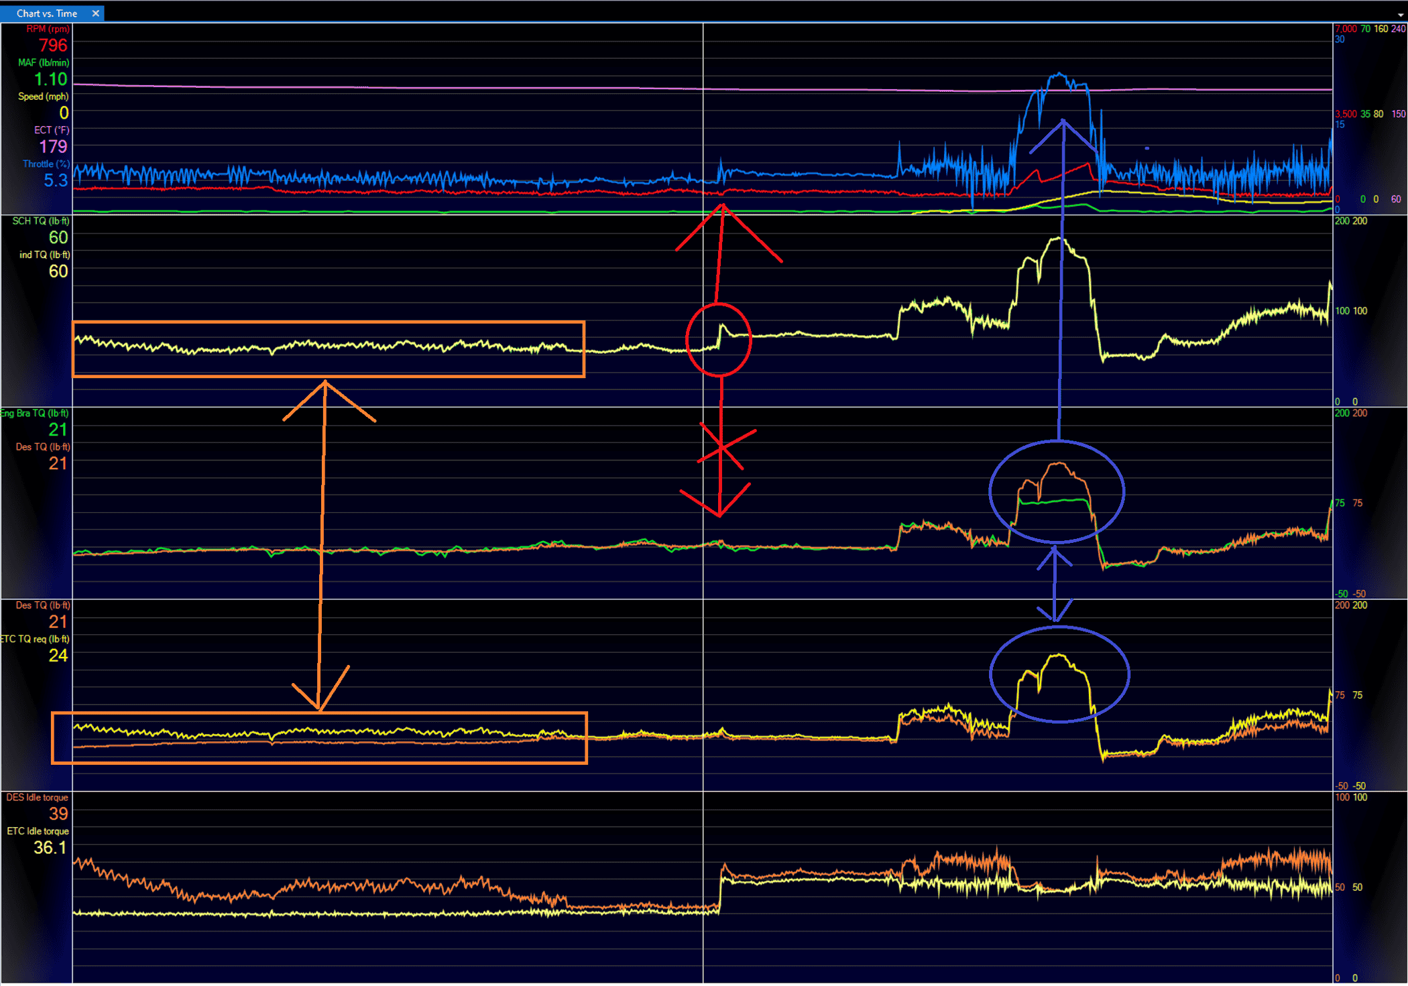Viewport: 1408px width, 986px height.
Task: Close the Chart vs. Time tab
Action: point(96,13)
